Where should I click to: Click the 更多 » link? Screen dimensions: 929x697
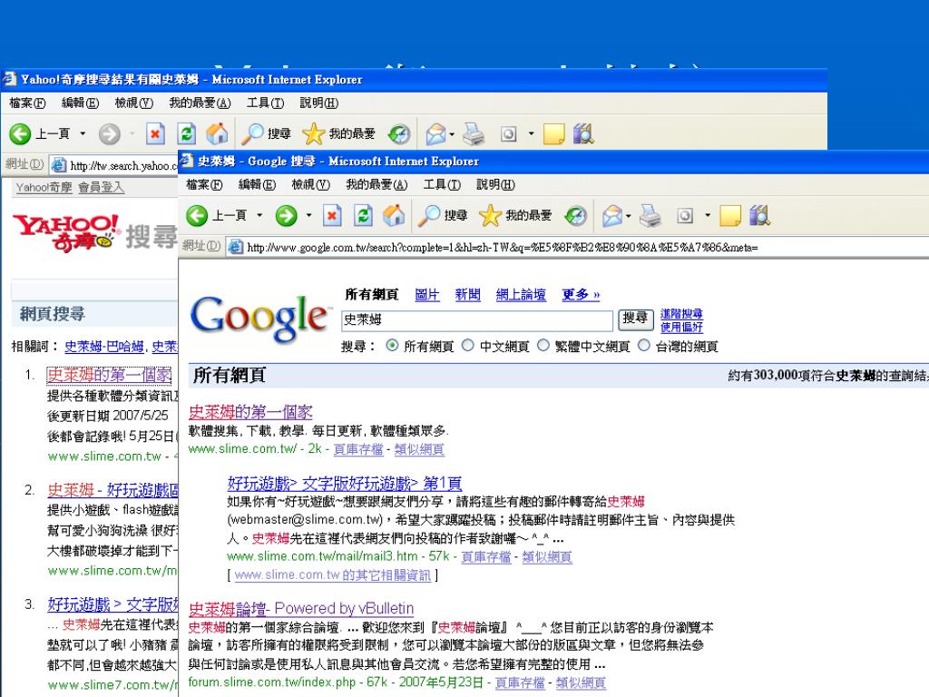tap(581, 295)
